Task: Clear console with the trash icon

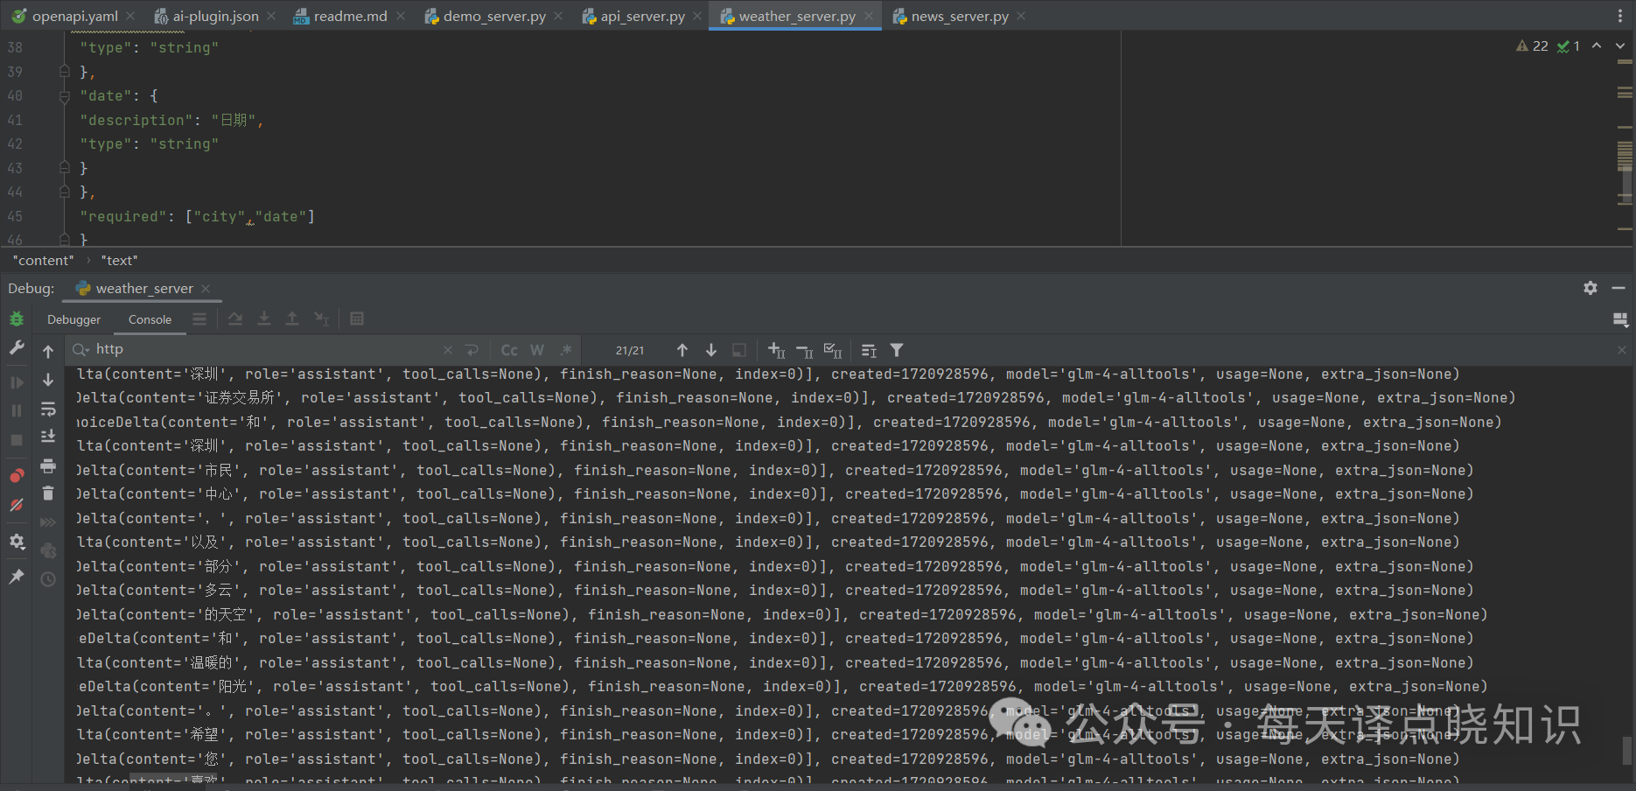Action: tap(48, 493)
